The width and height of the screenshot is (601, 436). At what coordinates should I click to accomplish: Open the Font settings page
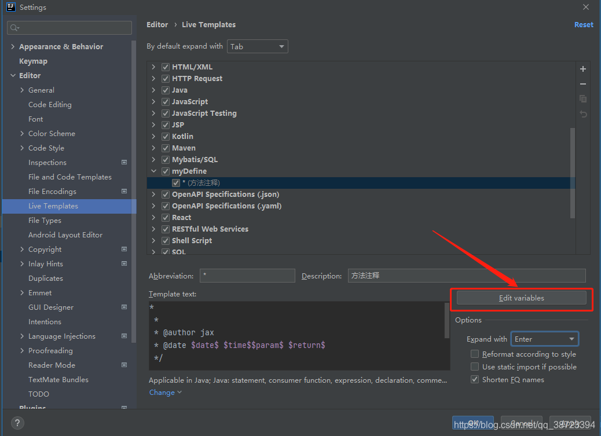36,119
